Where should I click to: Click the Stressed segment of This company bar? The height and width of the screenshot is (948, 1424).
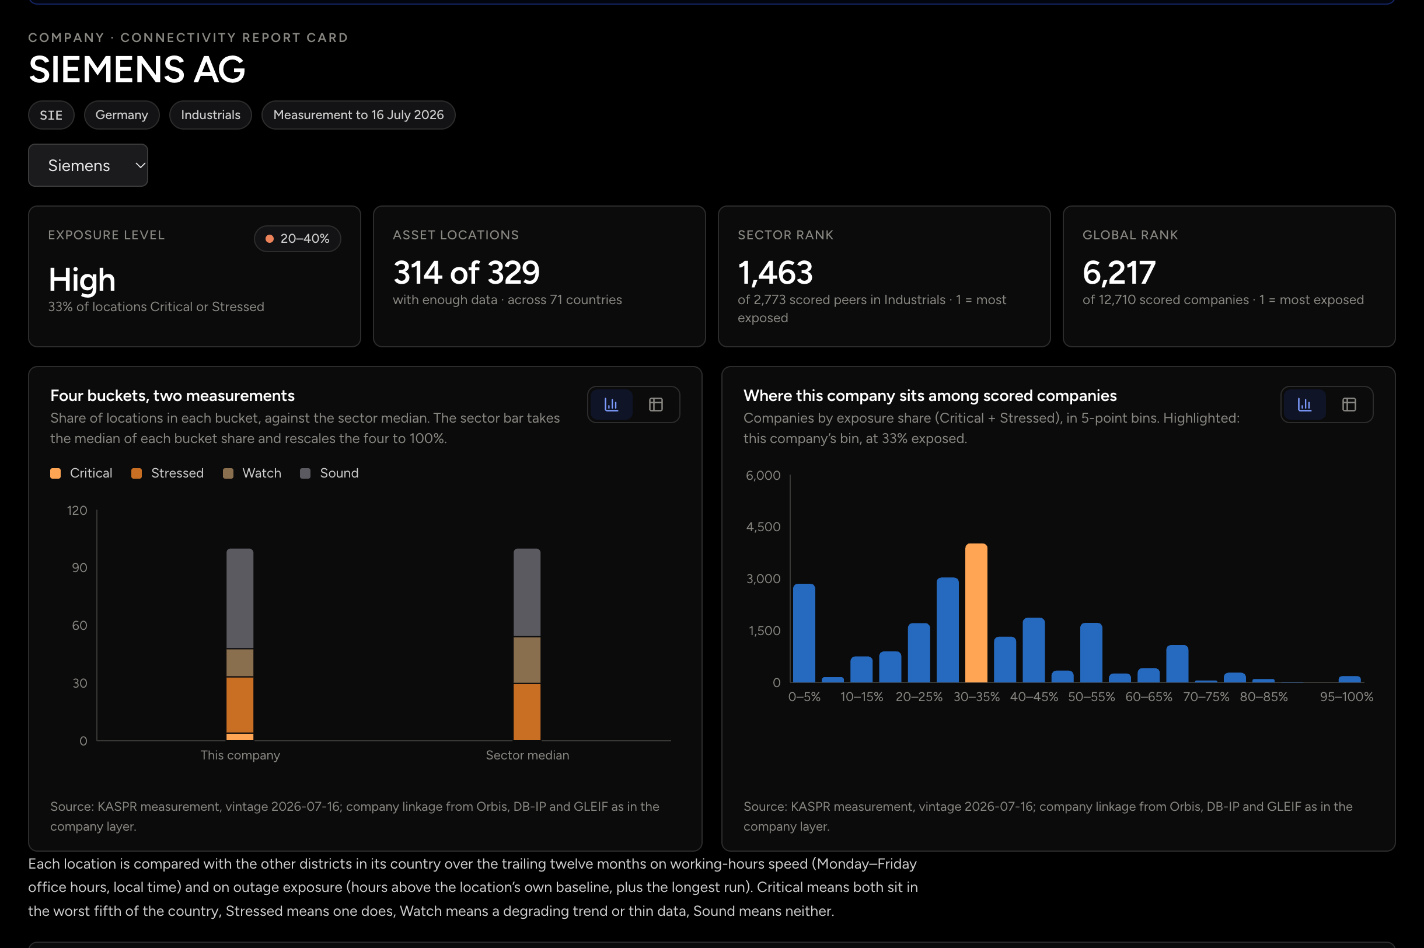point(240,705)
